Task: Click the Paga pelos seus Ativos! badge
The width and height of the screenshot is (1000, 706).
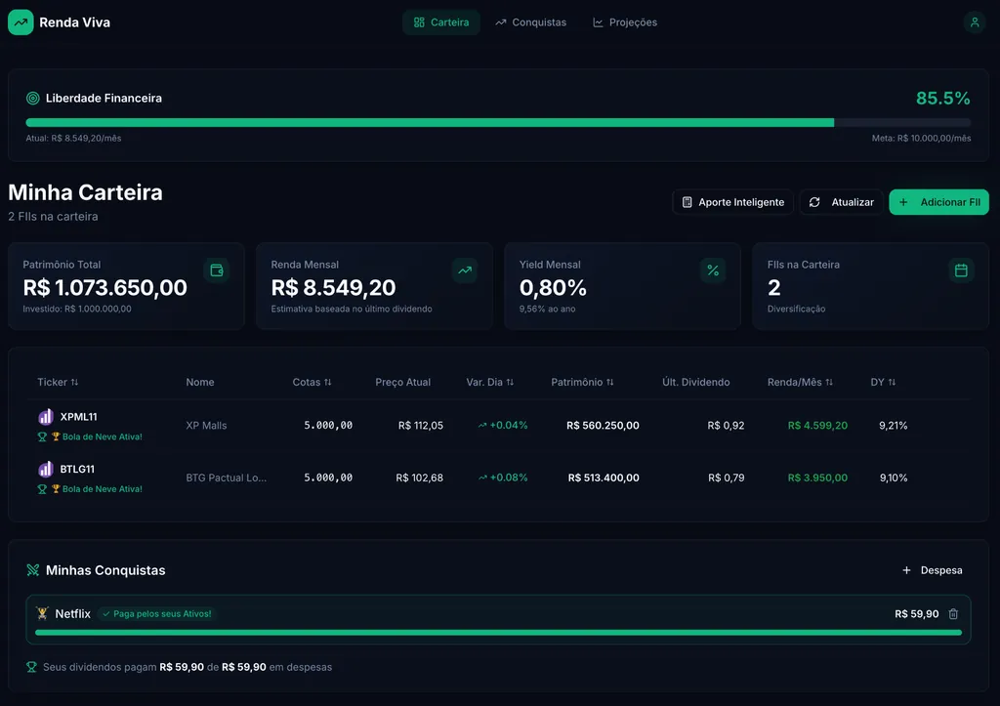Action: click(157, 614)
